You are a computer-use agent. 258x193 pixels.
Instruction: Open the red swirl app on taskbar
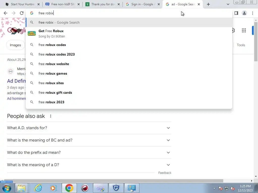click(x=85, y=188)
